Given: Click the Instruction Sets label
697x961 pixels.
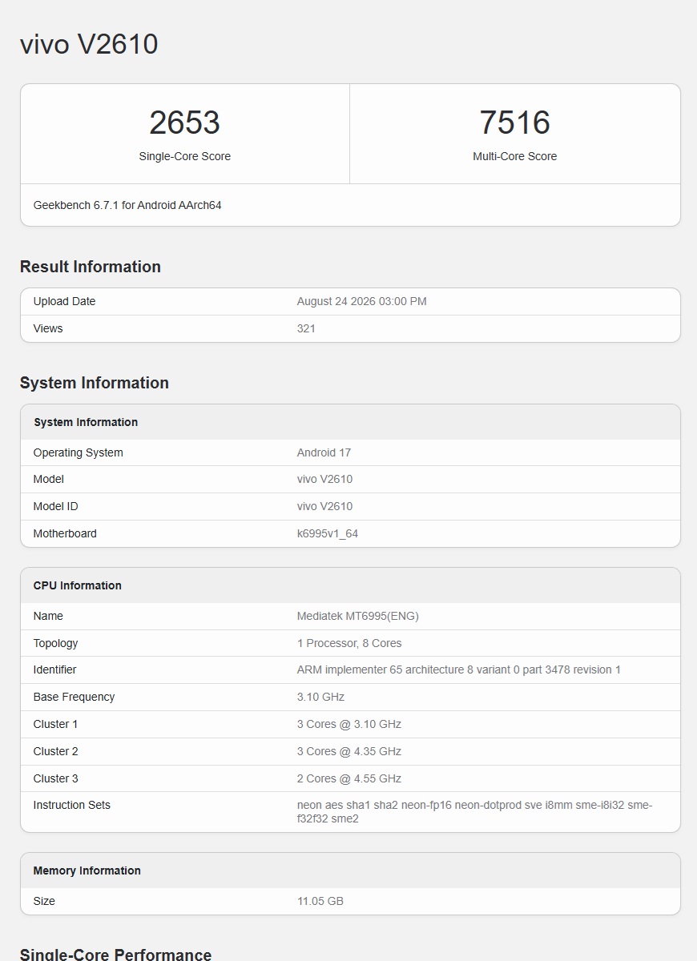Looking at the screenshot, I should 72,805.
